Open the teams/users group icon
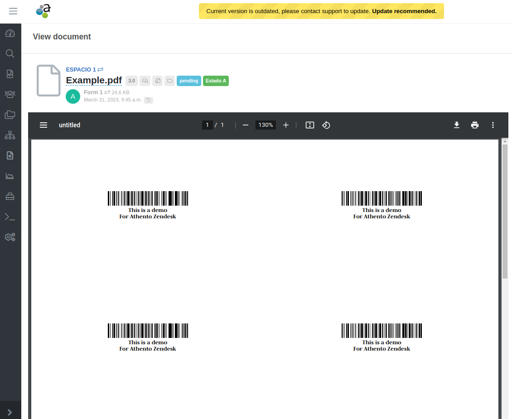This screenshot has height=419, width=512. tap(10, 94)
